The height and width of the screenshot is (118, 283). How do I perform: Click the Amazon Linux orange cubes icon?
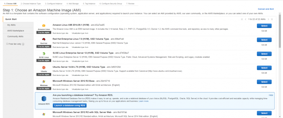[44, 26]
